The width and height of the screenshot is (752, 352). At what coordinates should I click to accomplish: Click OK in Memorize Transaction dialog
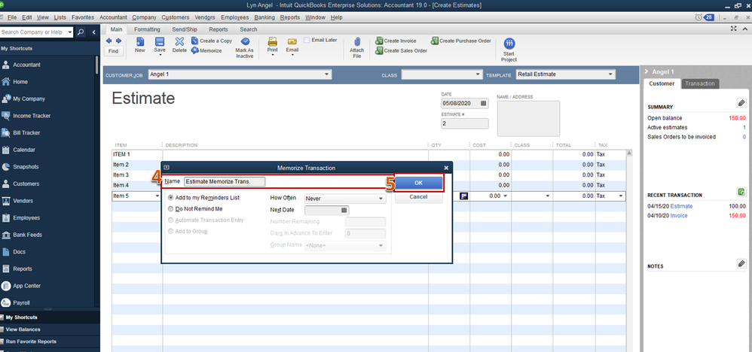(x=419, y=183)
